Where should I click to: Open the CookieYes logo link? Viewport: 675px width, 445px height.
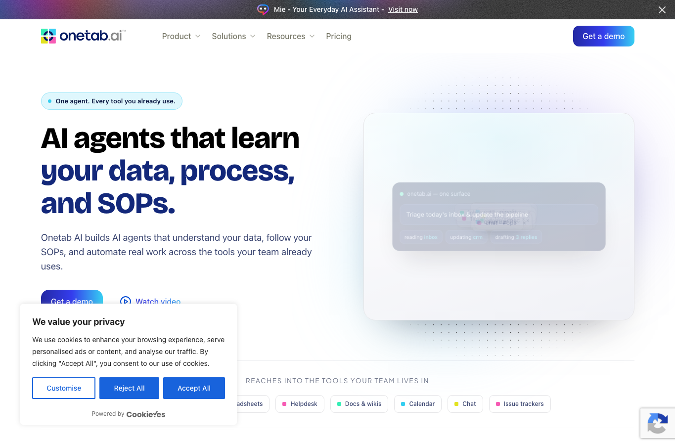pos(146,414)
